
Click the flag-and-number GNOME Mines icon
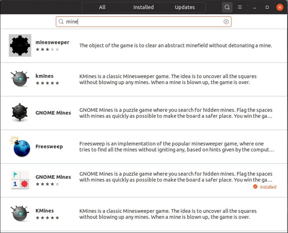20,180
